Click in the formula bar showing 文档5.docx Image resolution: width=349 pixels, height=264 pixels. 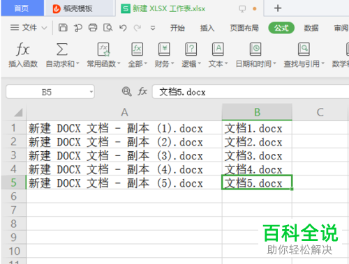[x=251, y=92]
